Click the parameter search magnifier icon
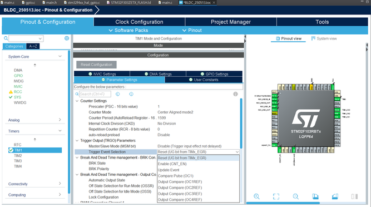 [x=77, y=94]
